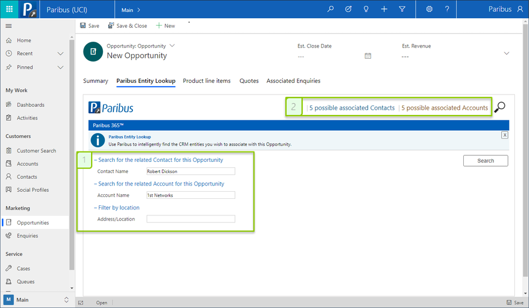Click the Search button
The height and width of the screenshot is (308, 529).
[486, 161]
